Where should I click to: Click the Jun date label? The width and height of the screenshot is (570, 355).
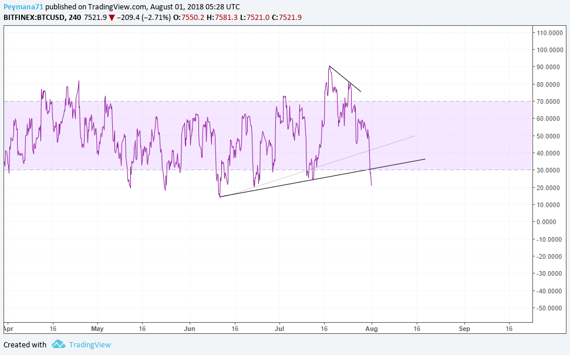190,329
